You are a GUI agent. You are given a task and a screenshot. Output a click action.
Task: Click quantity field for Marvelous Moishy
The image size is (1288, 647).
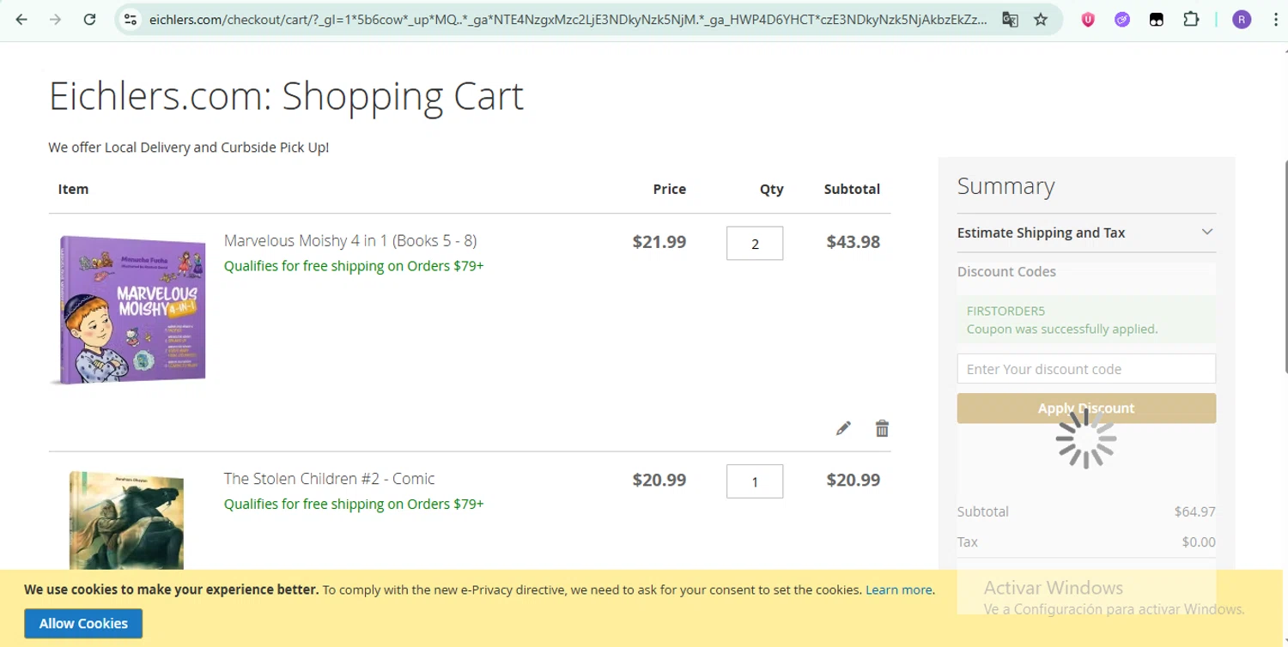click(x=755, y=244)
